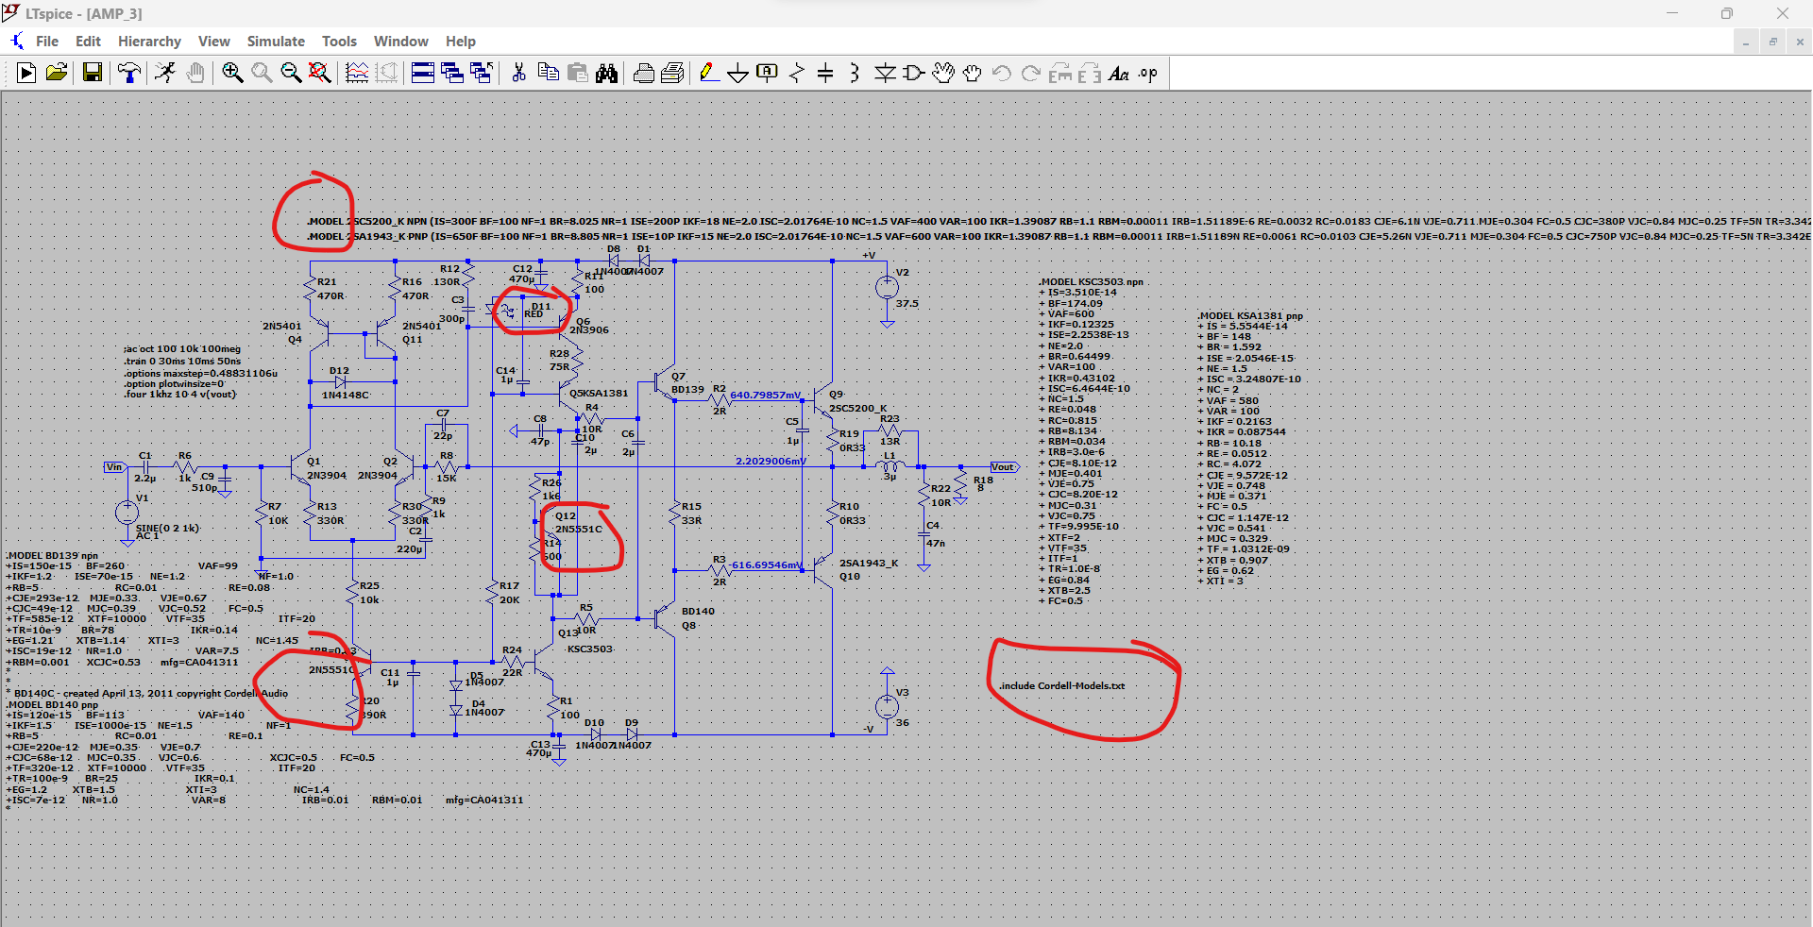This screenshot has width=1813, height=927.
Task: Click the '.four 1khz 10 4 v(vout)' directive
Action: [179, 394]
